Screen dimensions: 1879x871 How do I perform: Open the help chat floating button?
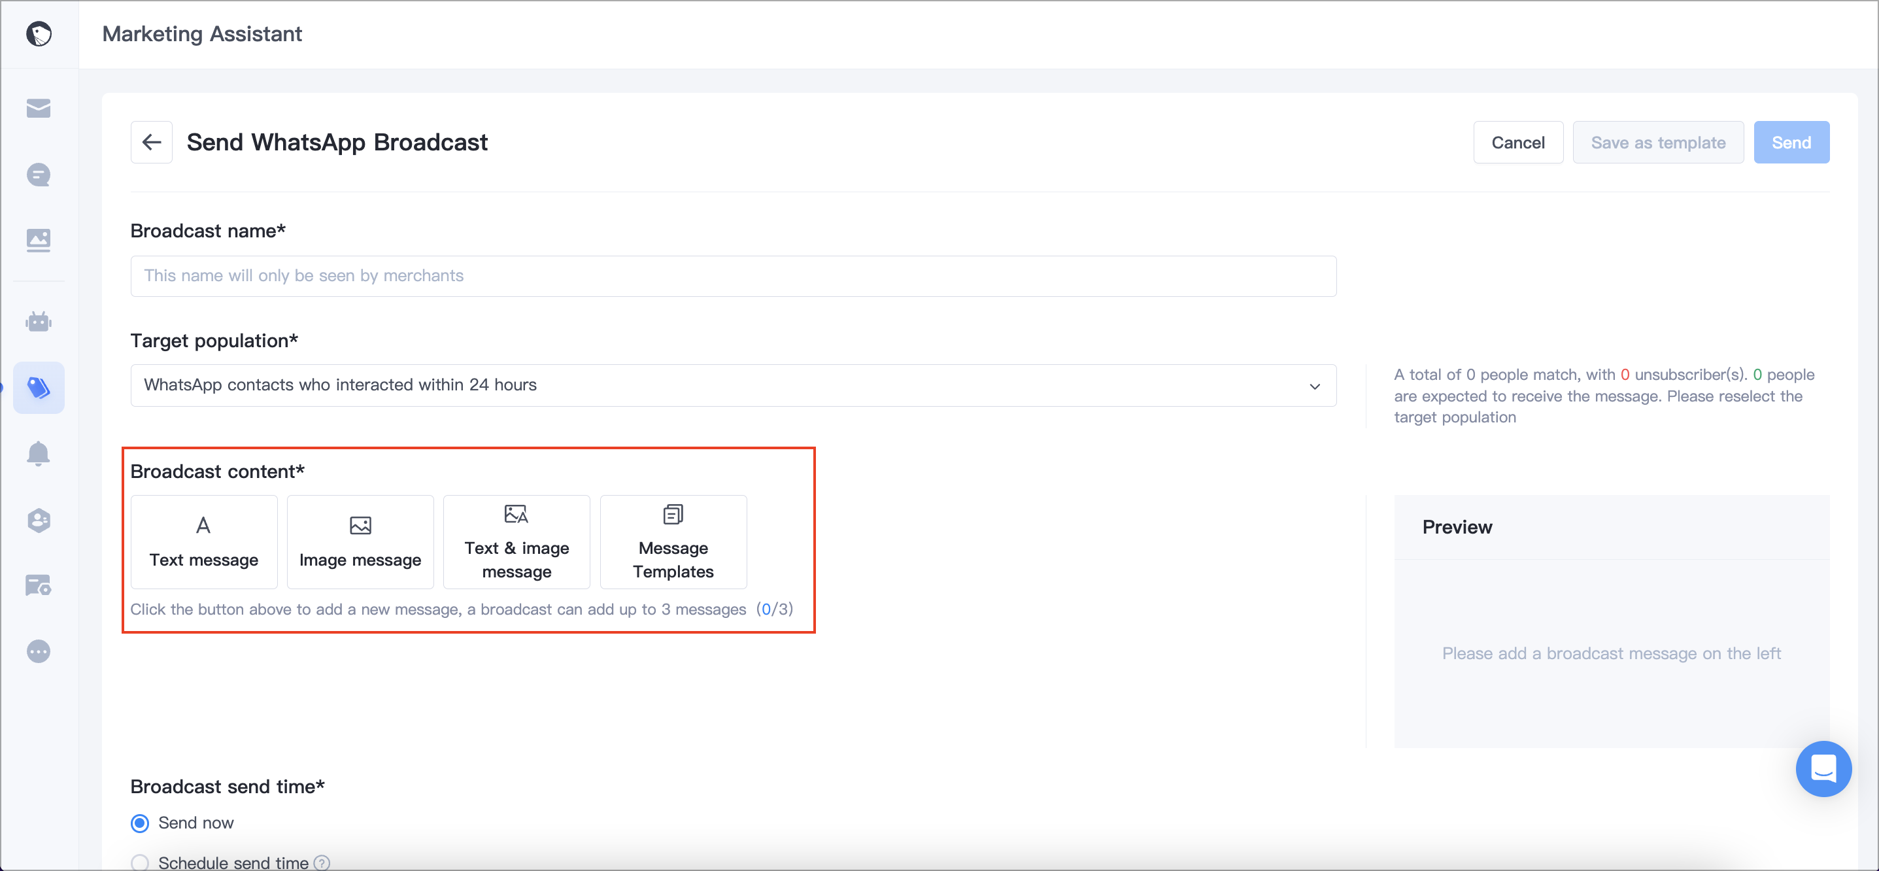(1823, 768)
